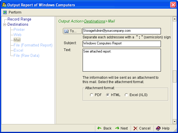The width and height of the screenshot is (178, 133).
Task: Focus the mail Text body area
Action: [122, 60]
